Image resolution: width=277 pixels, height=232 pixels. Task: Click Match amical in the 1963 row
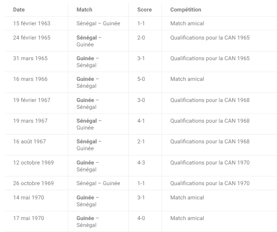[187, 23]
